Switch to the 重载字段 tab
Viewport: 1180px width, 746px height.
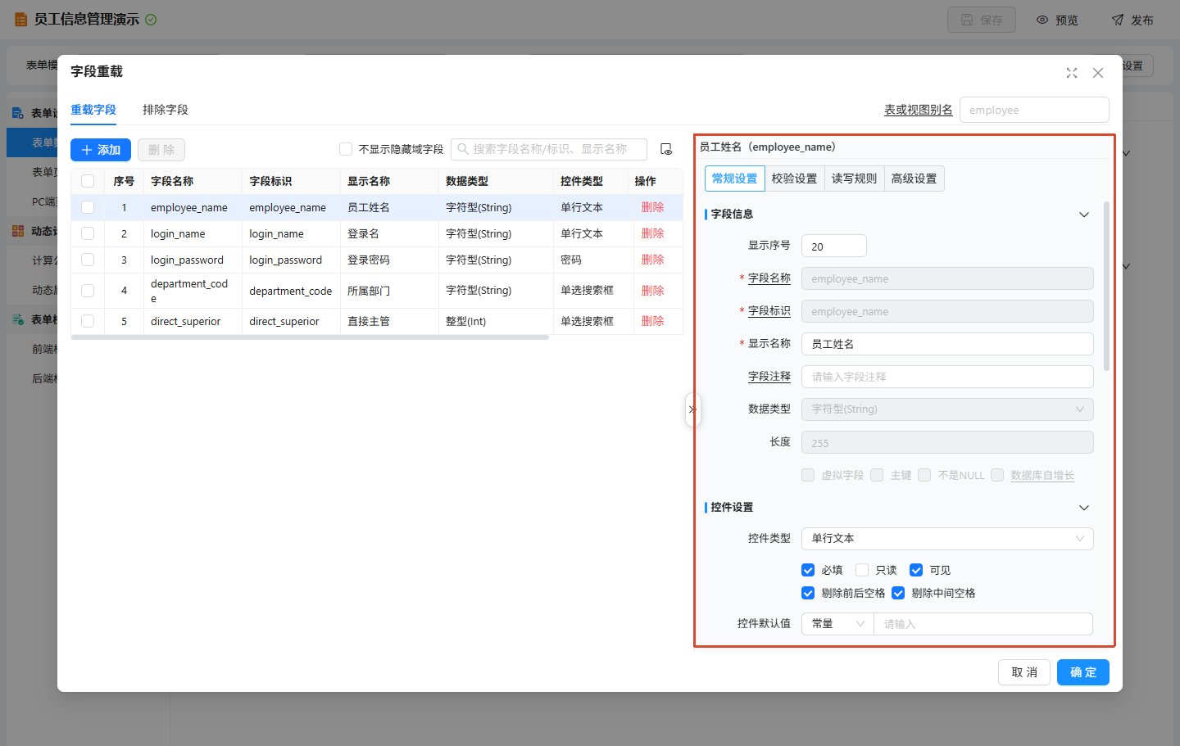click(x=93, y=110)
